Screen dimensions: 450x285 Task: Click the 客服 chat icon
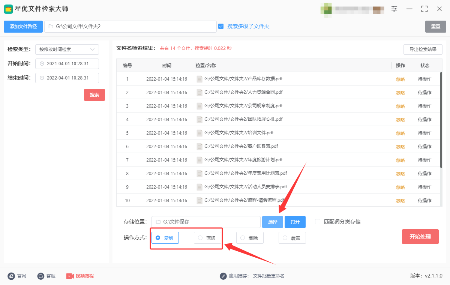tap(41, 276)
